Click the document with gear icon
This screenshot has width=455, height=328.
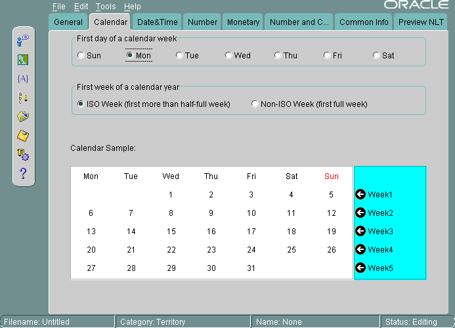[23, 155]
